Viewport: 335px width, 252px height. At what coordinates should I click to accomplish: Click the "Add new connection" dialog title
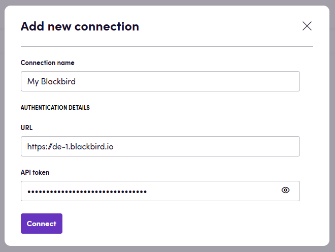tap(80, 26)
